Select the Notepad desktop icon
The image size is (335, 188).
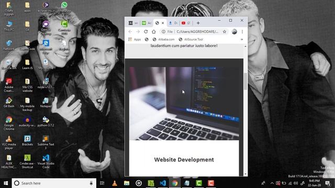[46, 102]
